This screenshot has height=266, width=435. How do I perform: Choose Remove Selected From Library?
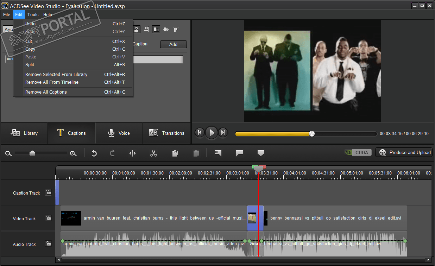pyautogui.click(x=73, y=75)
